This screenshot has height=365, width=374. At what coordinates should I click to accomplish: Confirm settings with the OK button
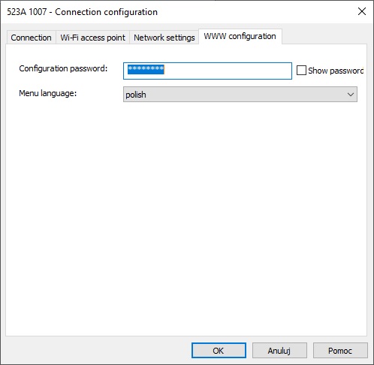[219, 351]
